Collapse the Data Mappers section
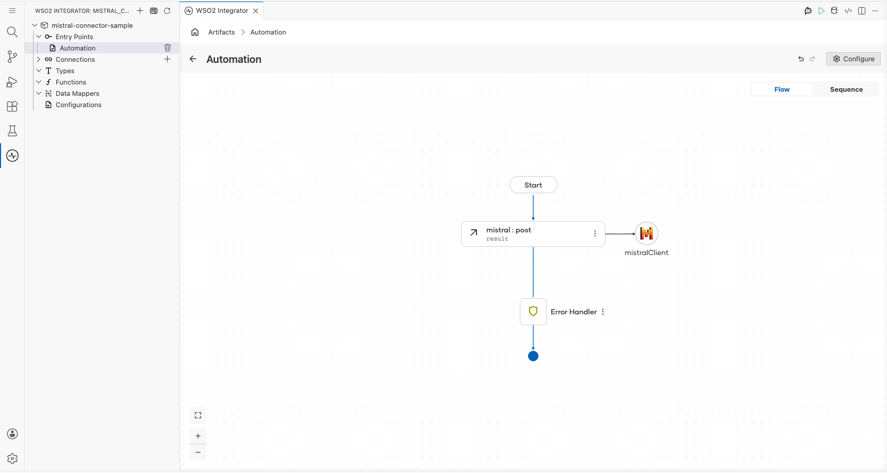The width and height of the screenshot is (887, 473). (x=39, y=93)
